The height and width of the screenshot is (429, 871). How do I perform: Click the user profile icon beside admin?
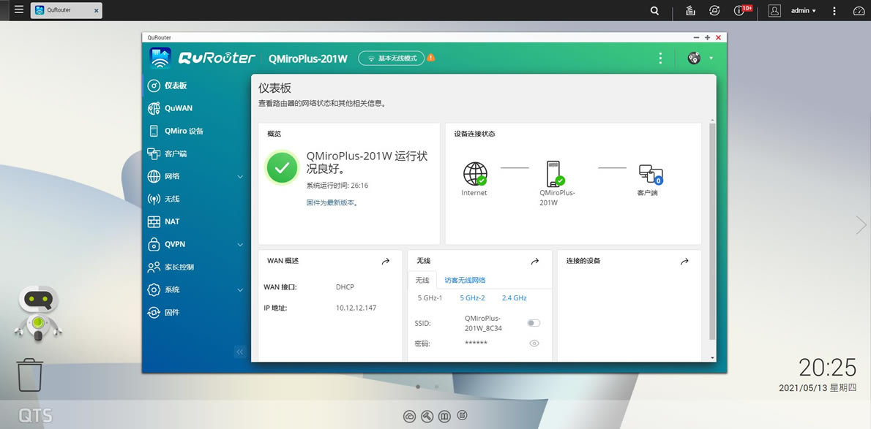tap(774, 10)
